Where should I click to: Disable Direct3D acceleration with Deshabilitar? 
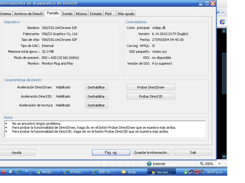[x=96, y=96]
